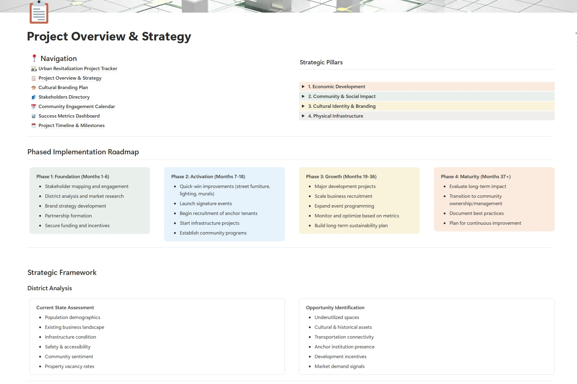Click the bar chart icon beside Success Metrics Dashboard
The image size is (577, 384).
tap(34, 116)
